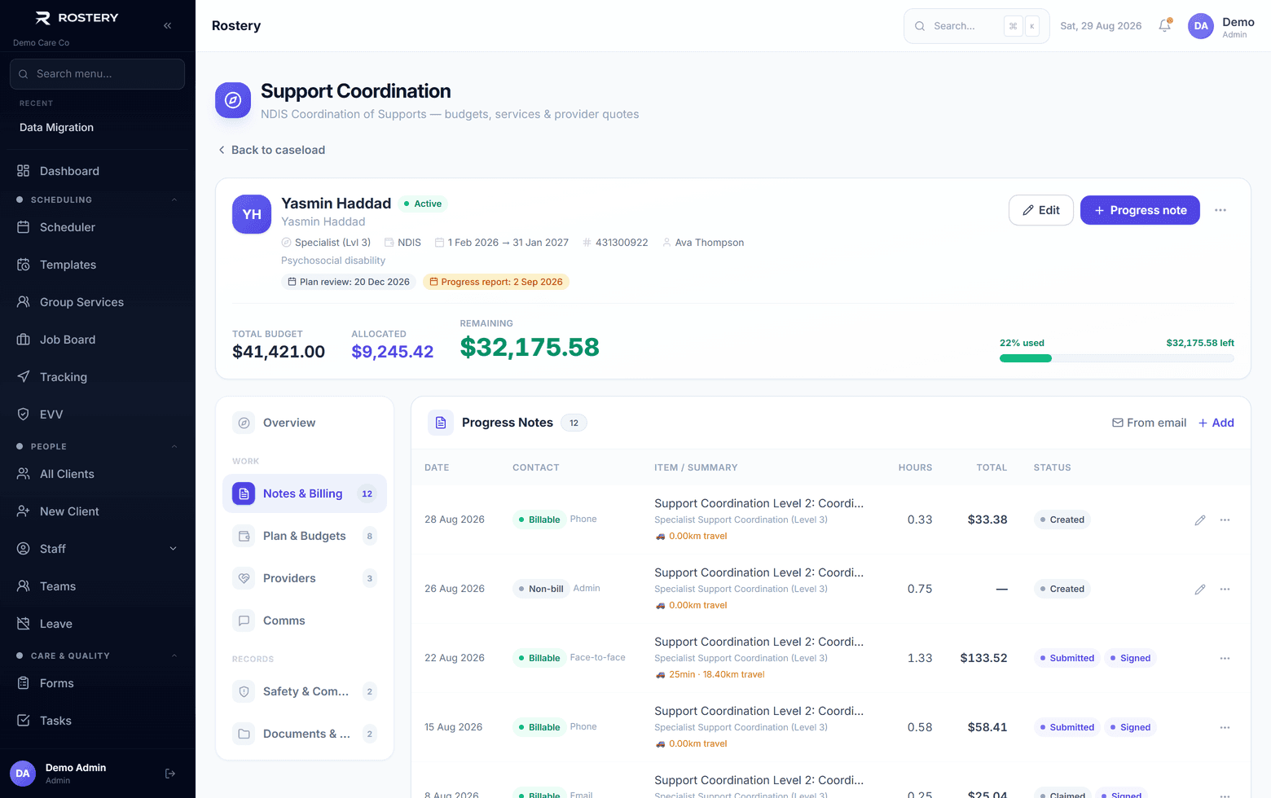The height and width of the screenshot is (798, 1271).
Task: Click Signed badge on 22 Aug row
Action: [1130, 658]
